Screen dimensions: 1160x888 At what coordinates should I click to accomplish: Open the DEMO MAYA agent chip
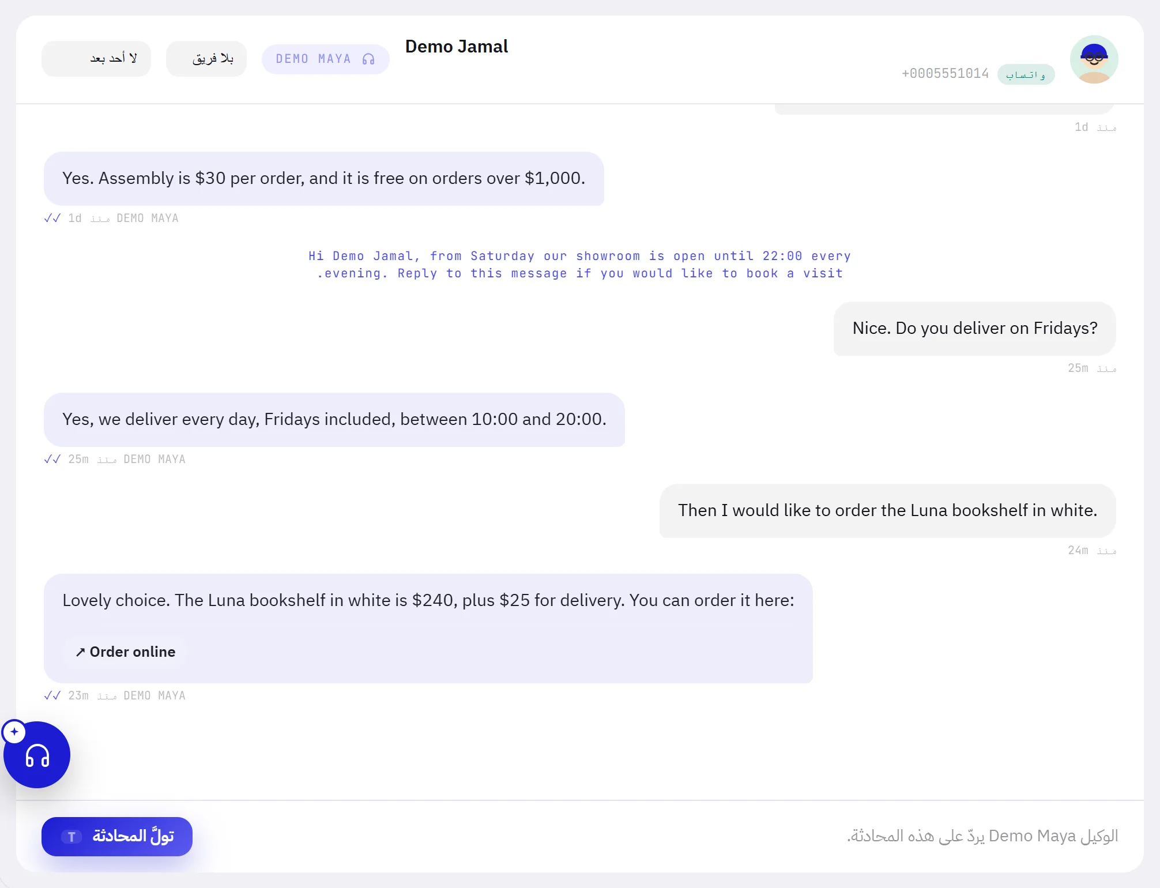(326, 59)
